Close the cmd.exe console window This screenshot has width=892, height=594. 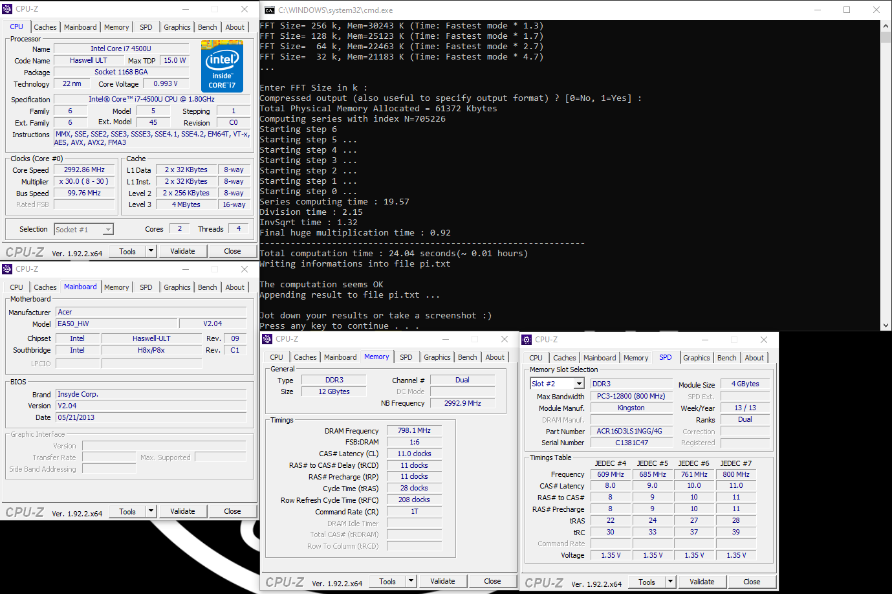[876, 10]
